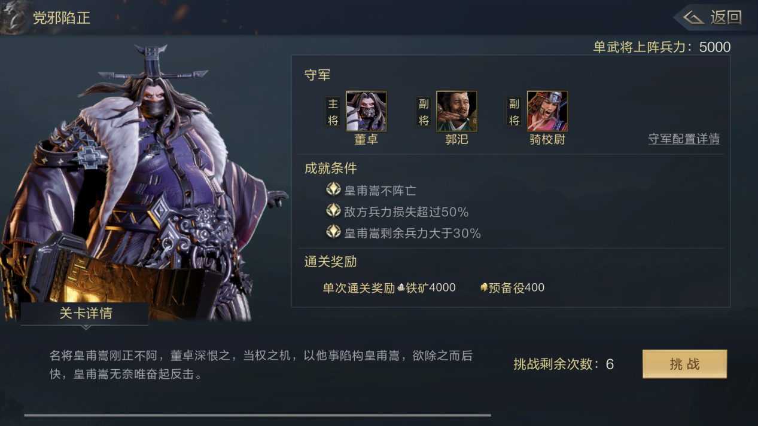Open the 关卡详情 tab
Viewport: 758px width, 426px height.
tap(85, 314)
